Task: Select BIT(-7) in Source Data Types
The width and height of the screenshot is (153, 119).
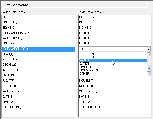Action: point(7,17)
